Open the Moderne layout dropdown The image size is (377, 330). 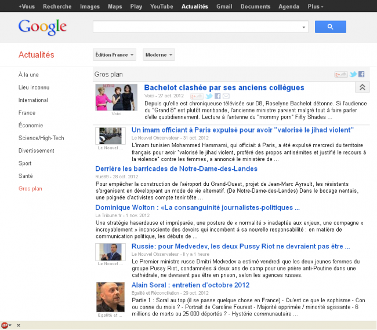coord(159,55)
